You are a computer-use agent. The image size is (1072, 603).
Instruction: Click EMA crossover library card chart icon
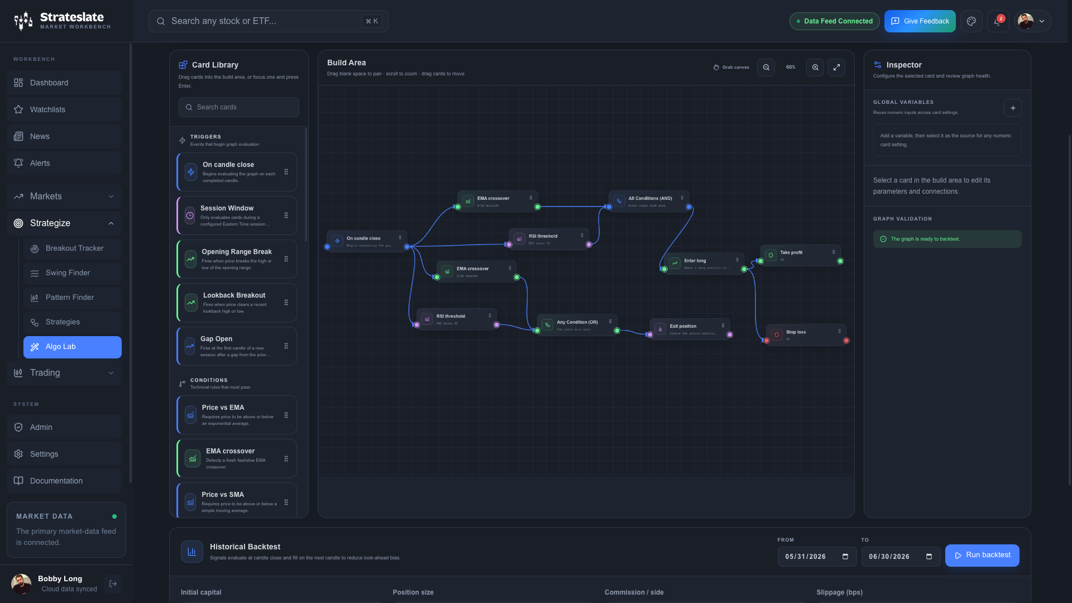[193, 458]
